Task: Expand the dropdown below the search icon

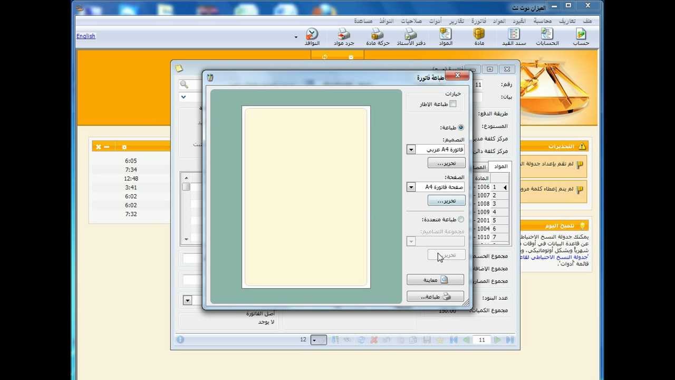Action: pyautogui.click(x=183, y=97)
